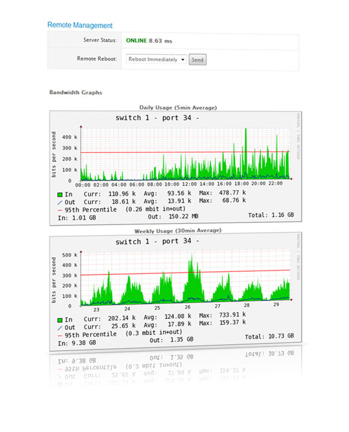
Task: Click the Send button for remote reboot
Action: click(197, 59)
